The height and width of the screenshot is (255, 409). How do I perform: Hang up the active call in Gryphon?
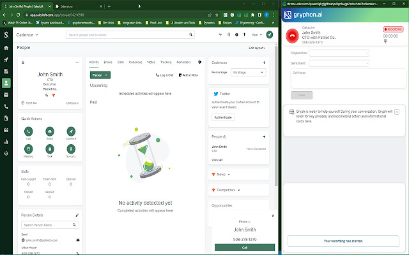292,36
